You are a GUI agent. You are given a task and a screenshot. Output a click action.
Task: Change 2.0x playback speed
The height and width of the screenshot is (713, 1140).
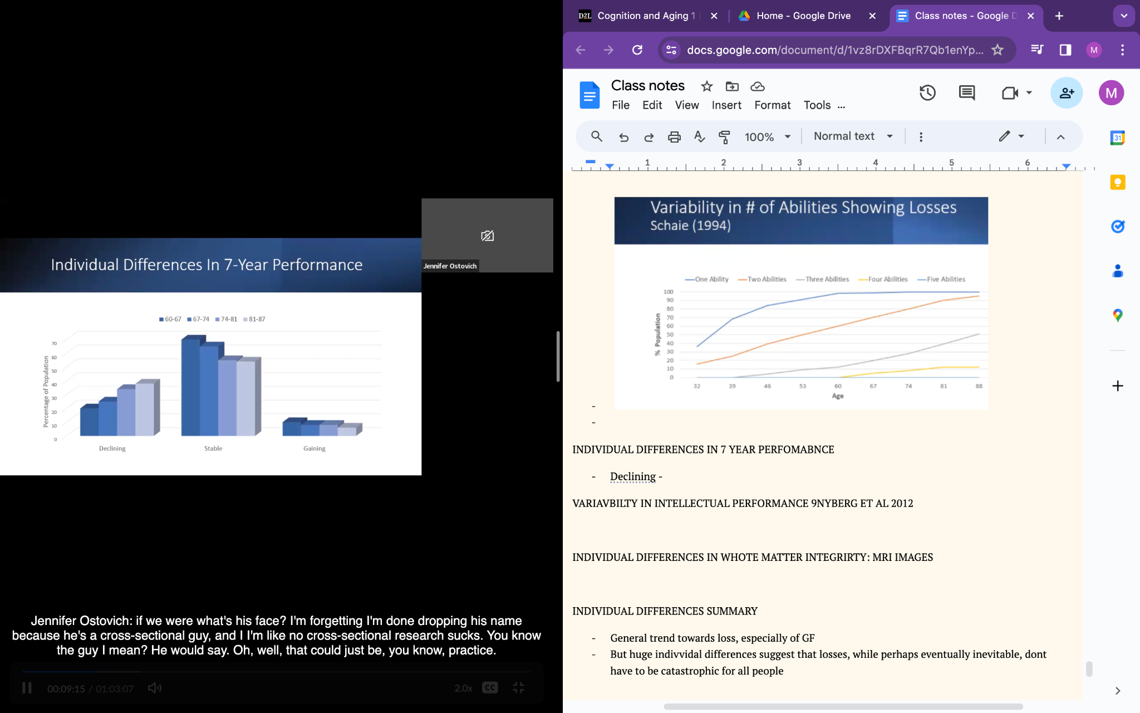pyautogui.click(x=463, y=688)
